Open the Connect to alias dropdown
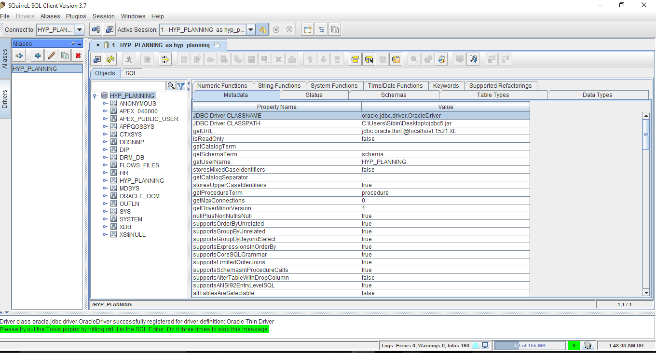The width and height of the screenshot is (656, 353). (x=80, y=29)
